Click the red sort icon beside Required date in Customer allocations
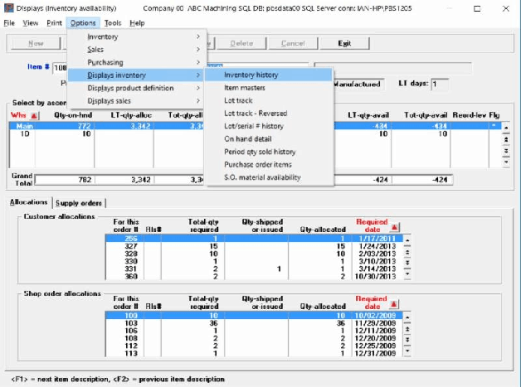Viewport: 521px width, 387px height. click(393, 226)
